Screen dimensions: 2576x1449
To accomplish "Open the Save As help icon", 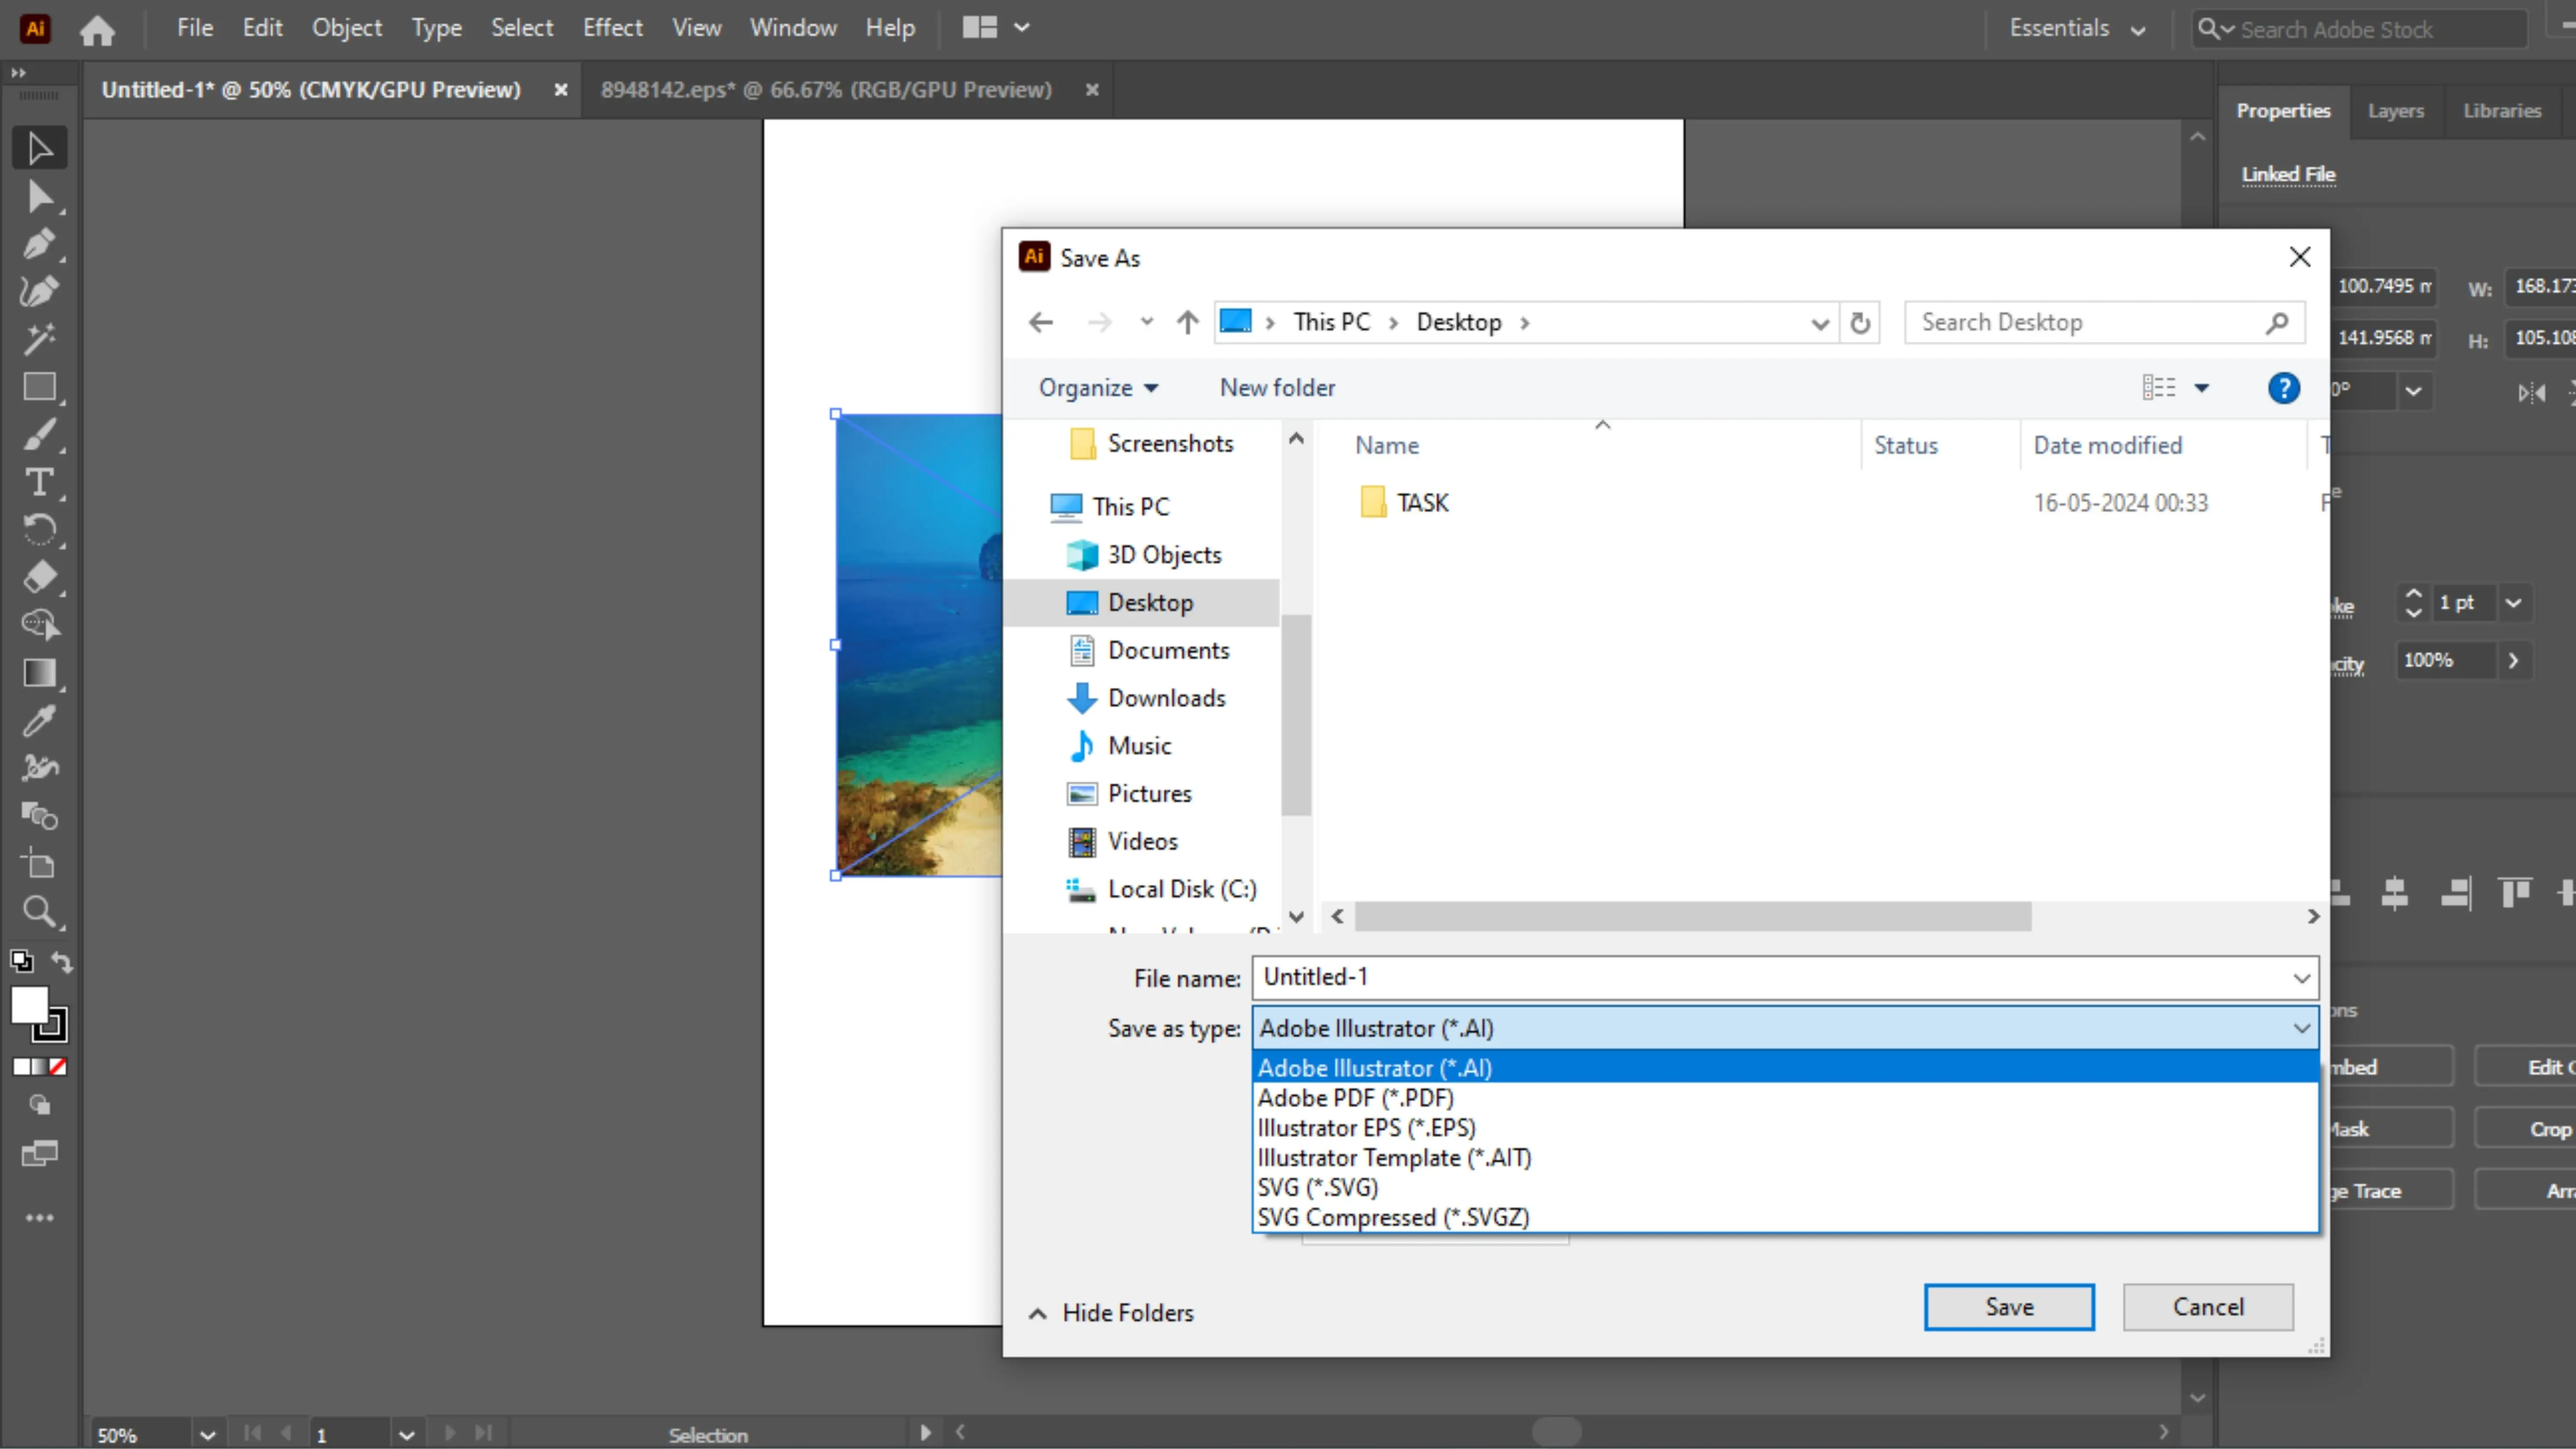I will (x=2283, y=388).
